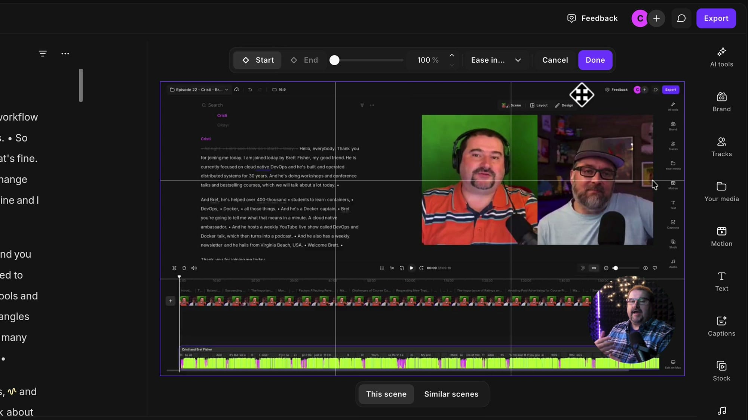Increase the zoom percentage with up arrow
This screenshot has width=748, height=420.
[x=452, y=55]
